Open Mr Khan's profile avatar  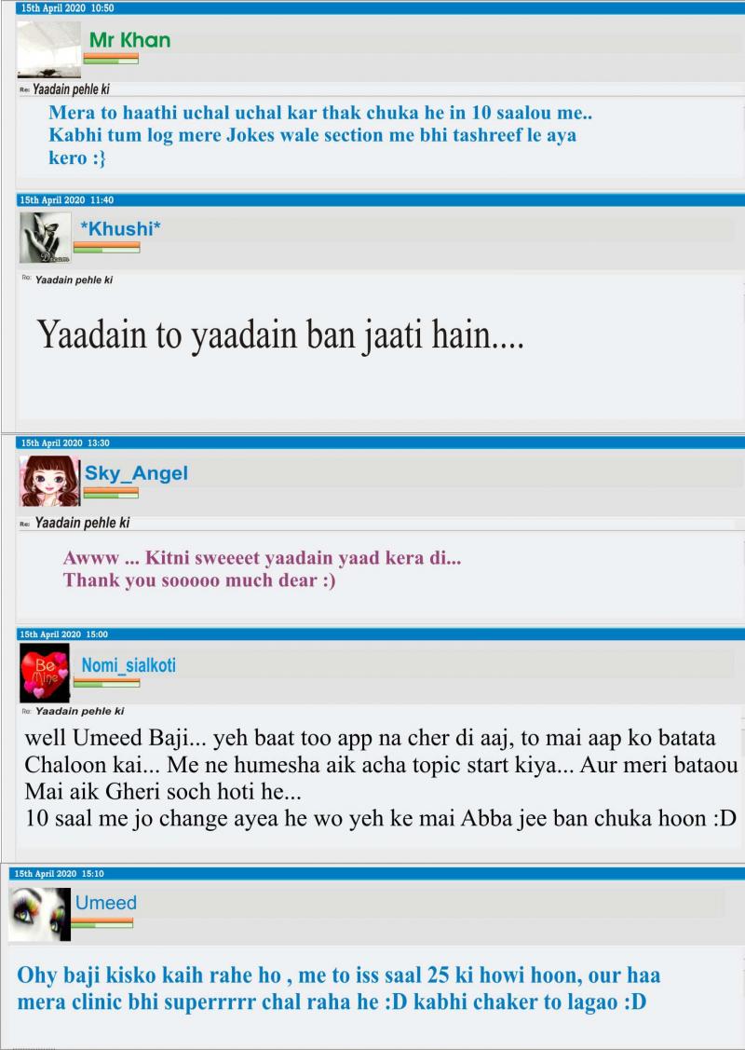48,48
